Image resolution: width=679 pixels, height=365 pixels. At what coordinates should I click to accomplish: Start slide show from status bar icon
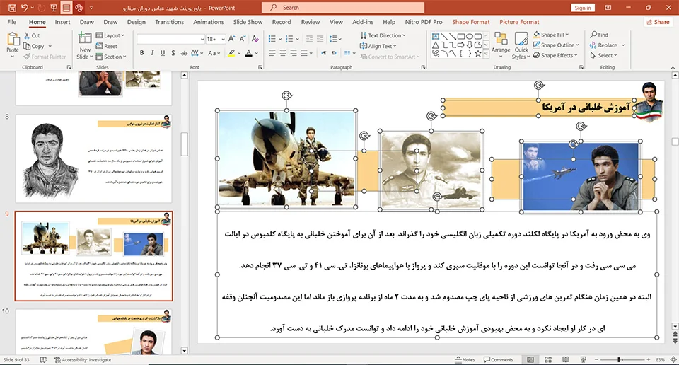(584, 359)
